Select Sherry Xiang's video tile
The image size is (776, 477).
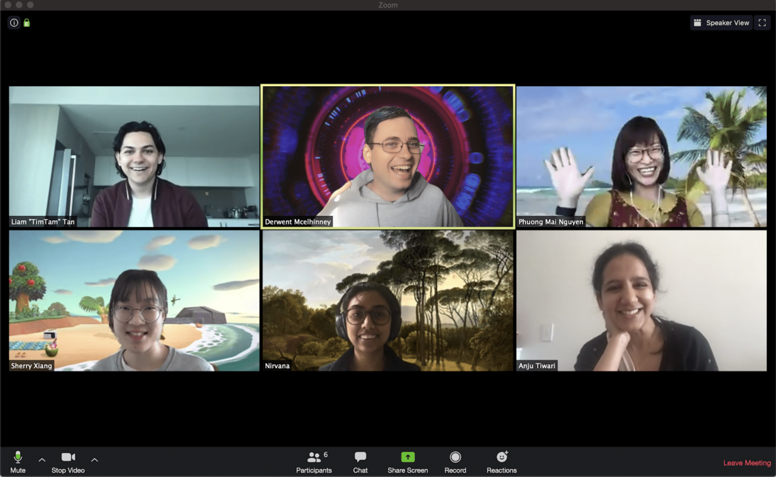[x=134, y=300]
